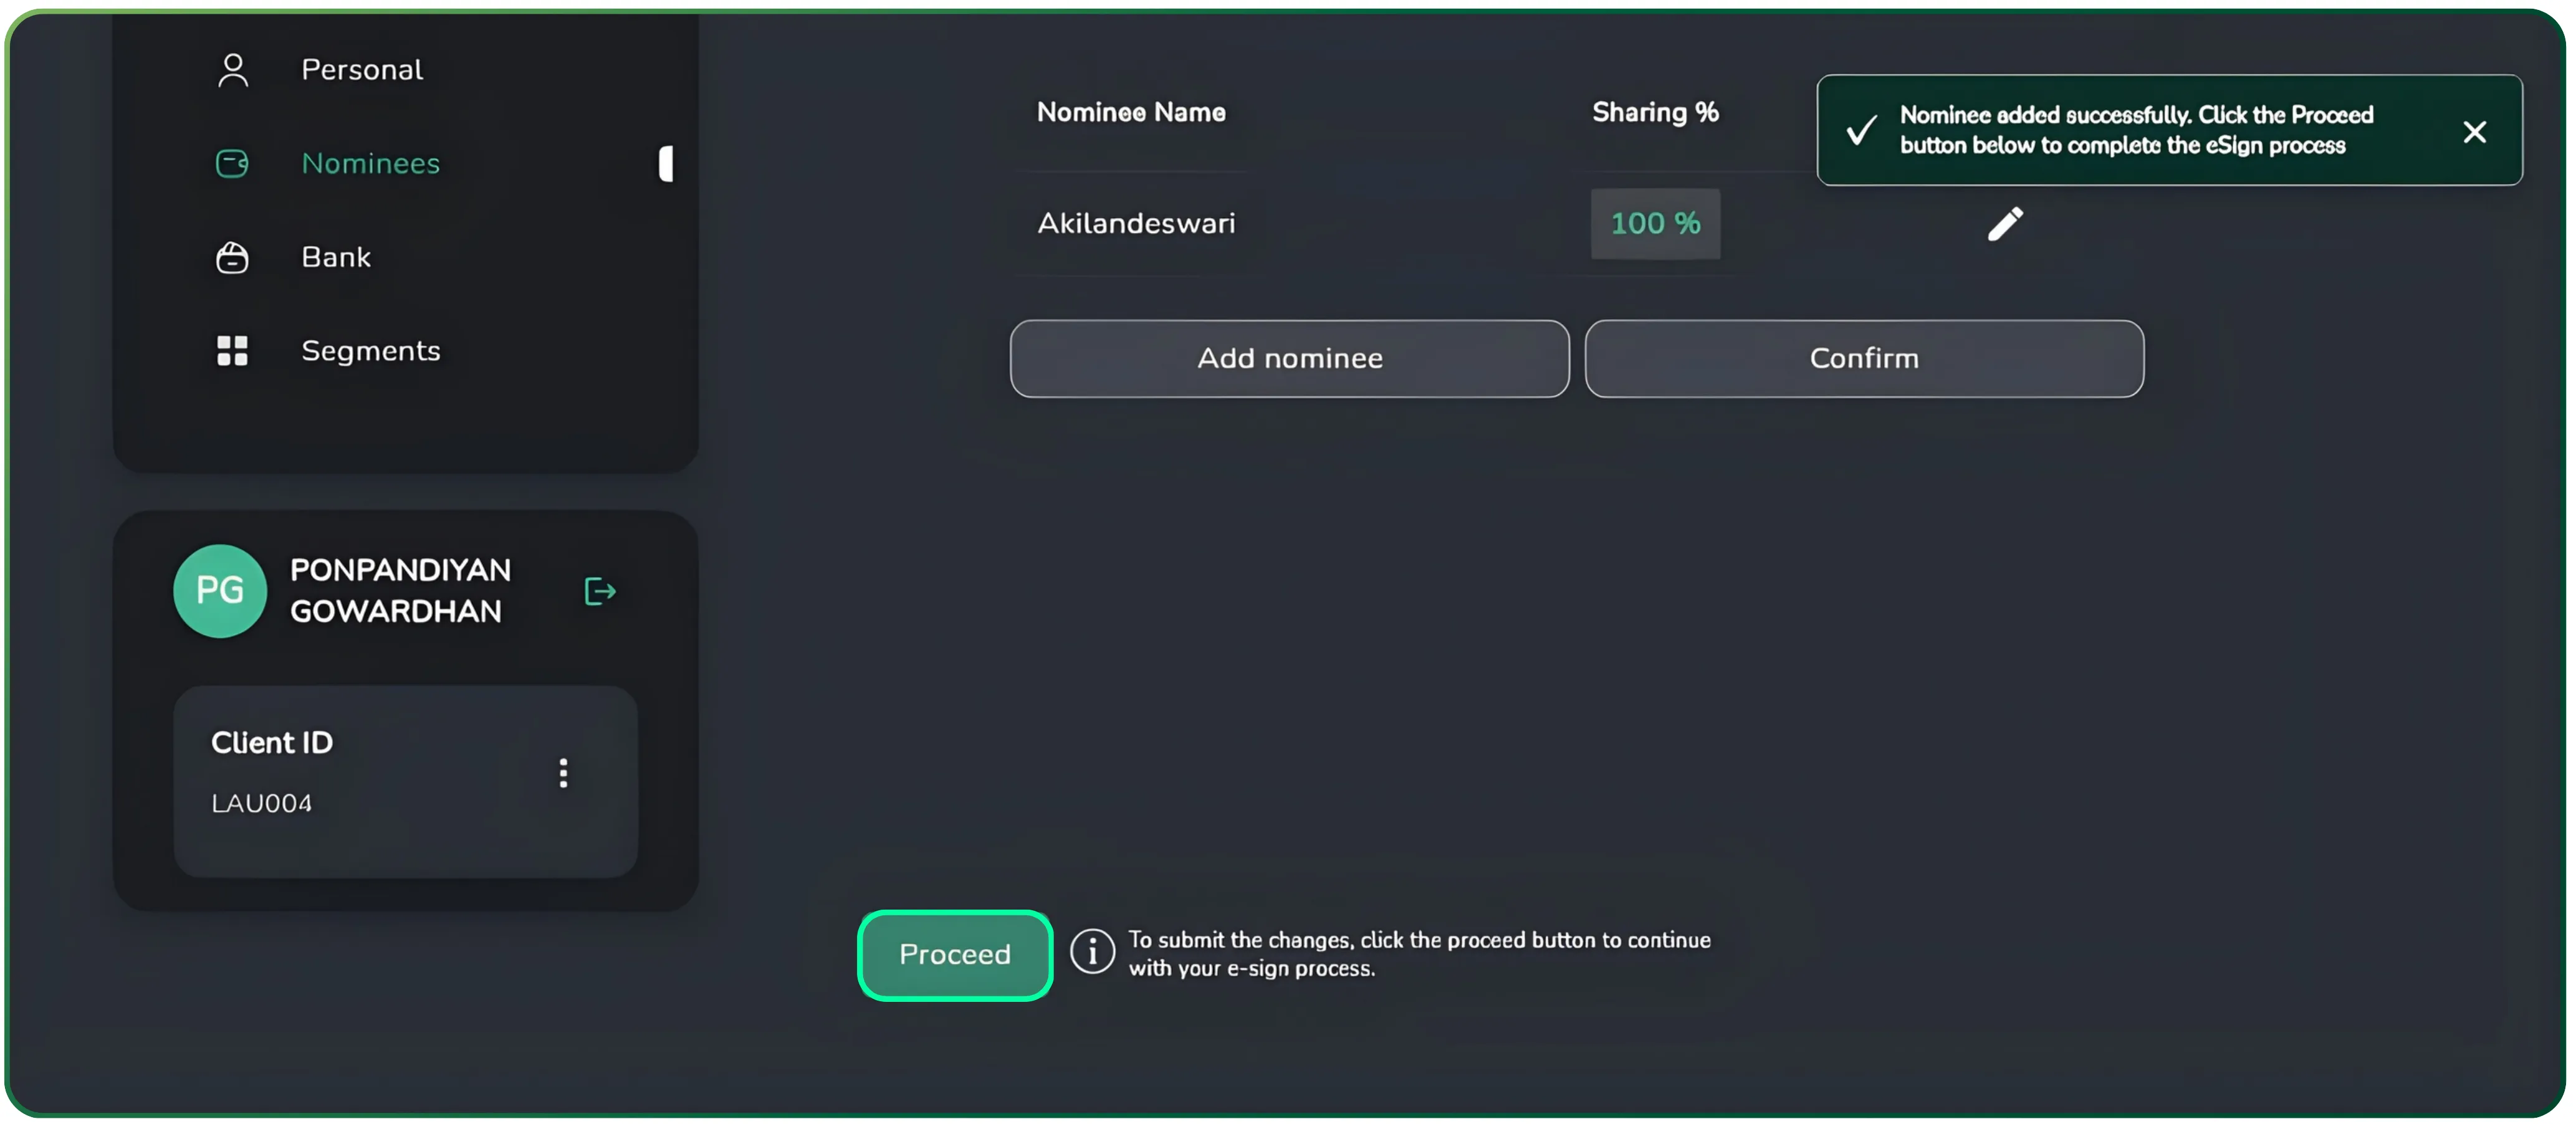Click the Segments grid icon
2576x1124 pixels.
click(x=232, y=350)
